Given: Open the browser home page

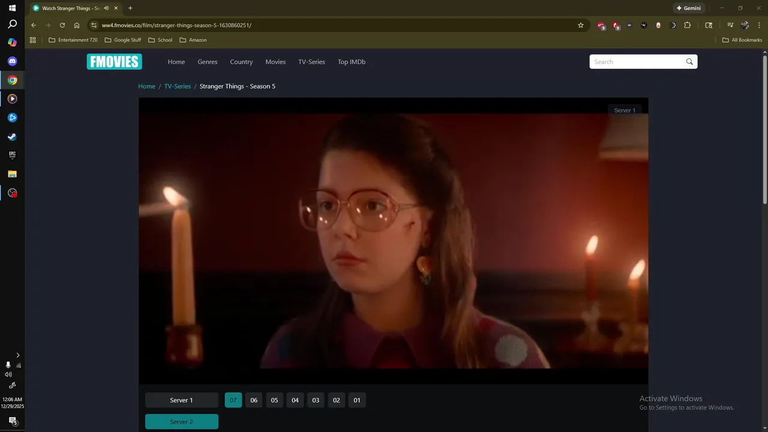Looking at the screenshot, I should pos(77,25).
